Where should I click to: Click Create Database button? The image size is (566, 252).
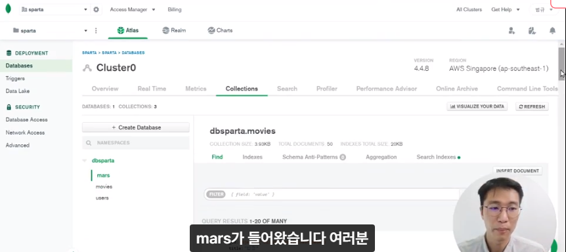click(136, 127)
